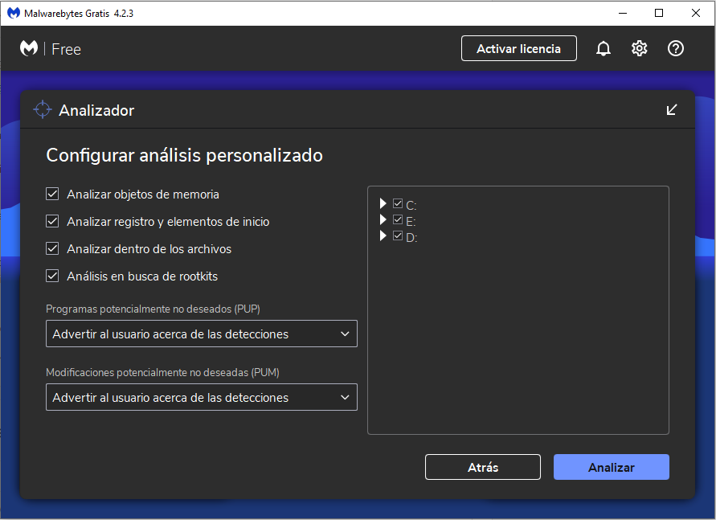Select the C: drive label

coord(411,206)
